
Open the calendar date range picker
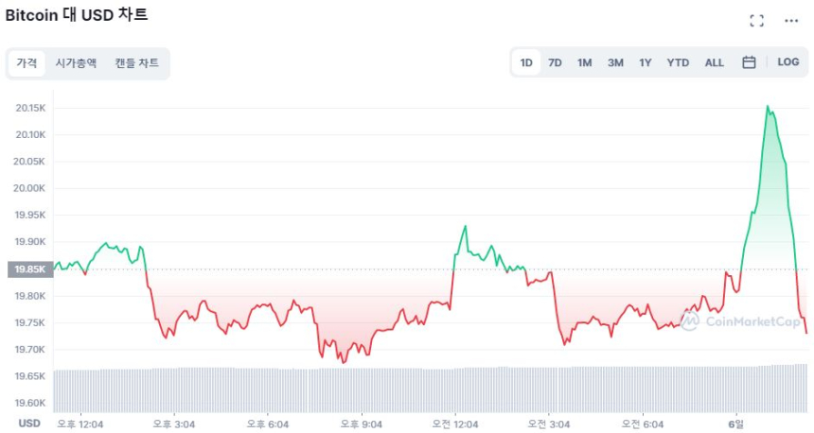click(x=749, y=62)
